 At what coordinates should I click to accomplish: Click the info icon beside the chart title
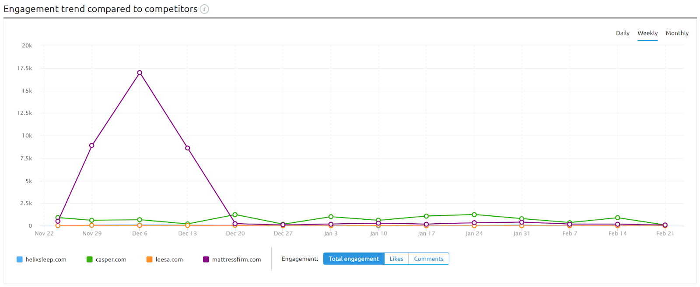pyautogui.click(x=204, y=9)
